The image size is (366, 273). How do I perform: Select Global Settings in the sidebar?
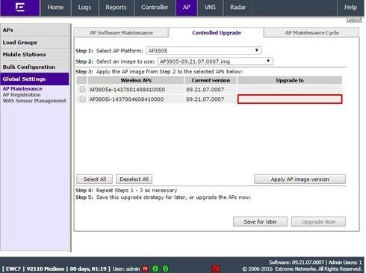click(34, 79)
